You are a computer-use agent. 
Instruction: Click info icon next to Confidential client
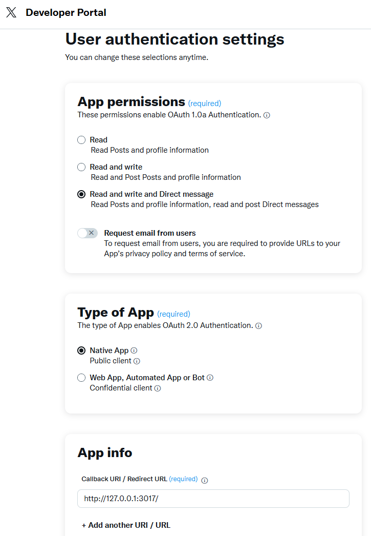coord(158,388)
